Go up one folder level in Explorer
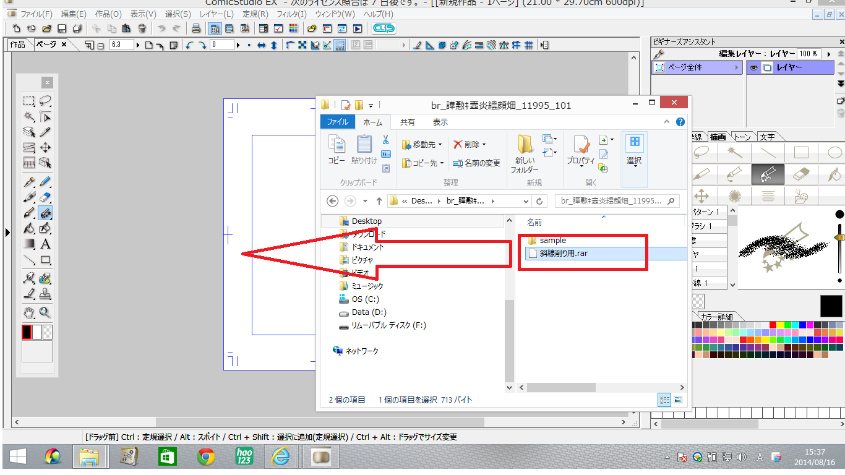 tap(379, 201)
